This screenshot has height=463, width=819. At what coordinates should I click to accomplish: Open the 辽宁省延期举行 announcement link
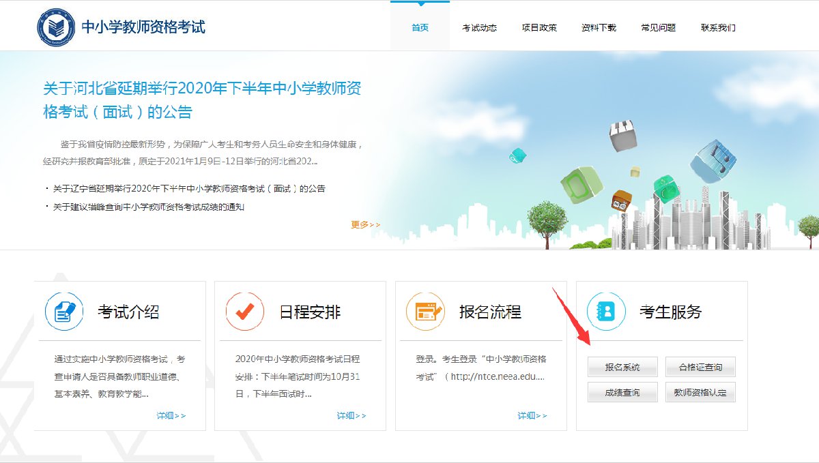tap(189, 188)
